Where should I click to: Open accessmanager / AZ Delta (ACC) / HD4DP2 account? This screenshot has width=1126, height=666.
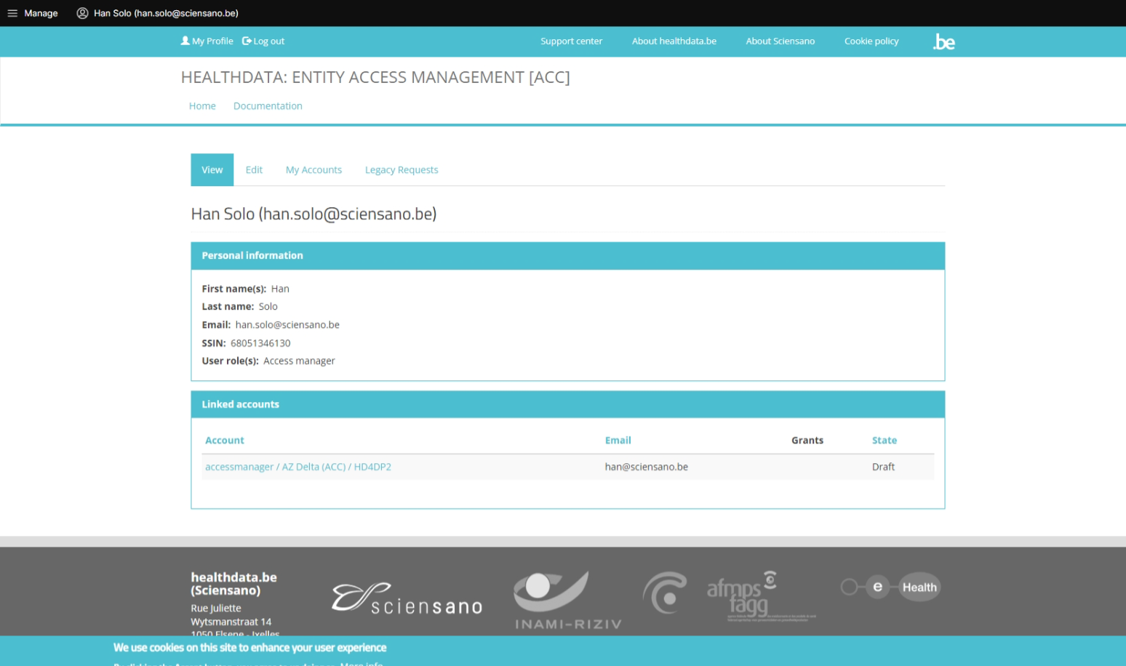click(298, 467)
